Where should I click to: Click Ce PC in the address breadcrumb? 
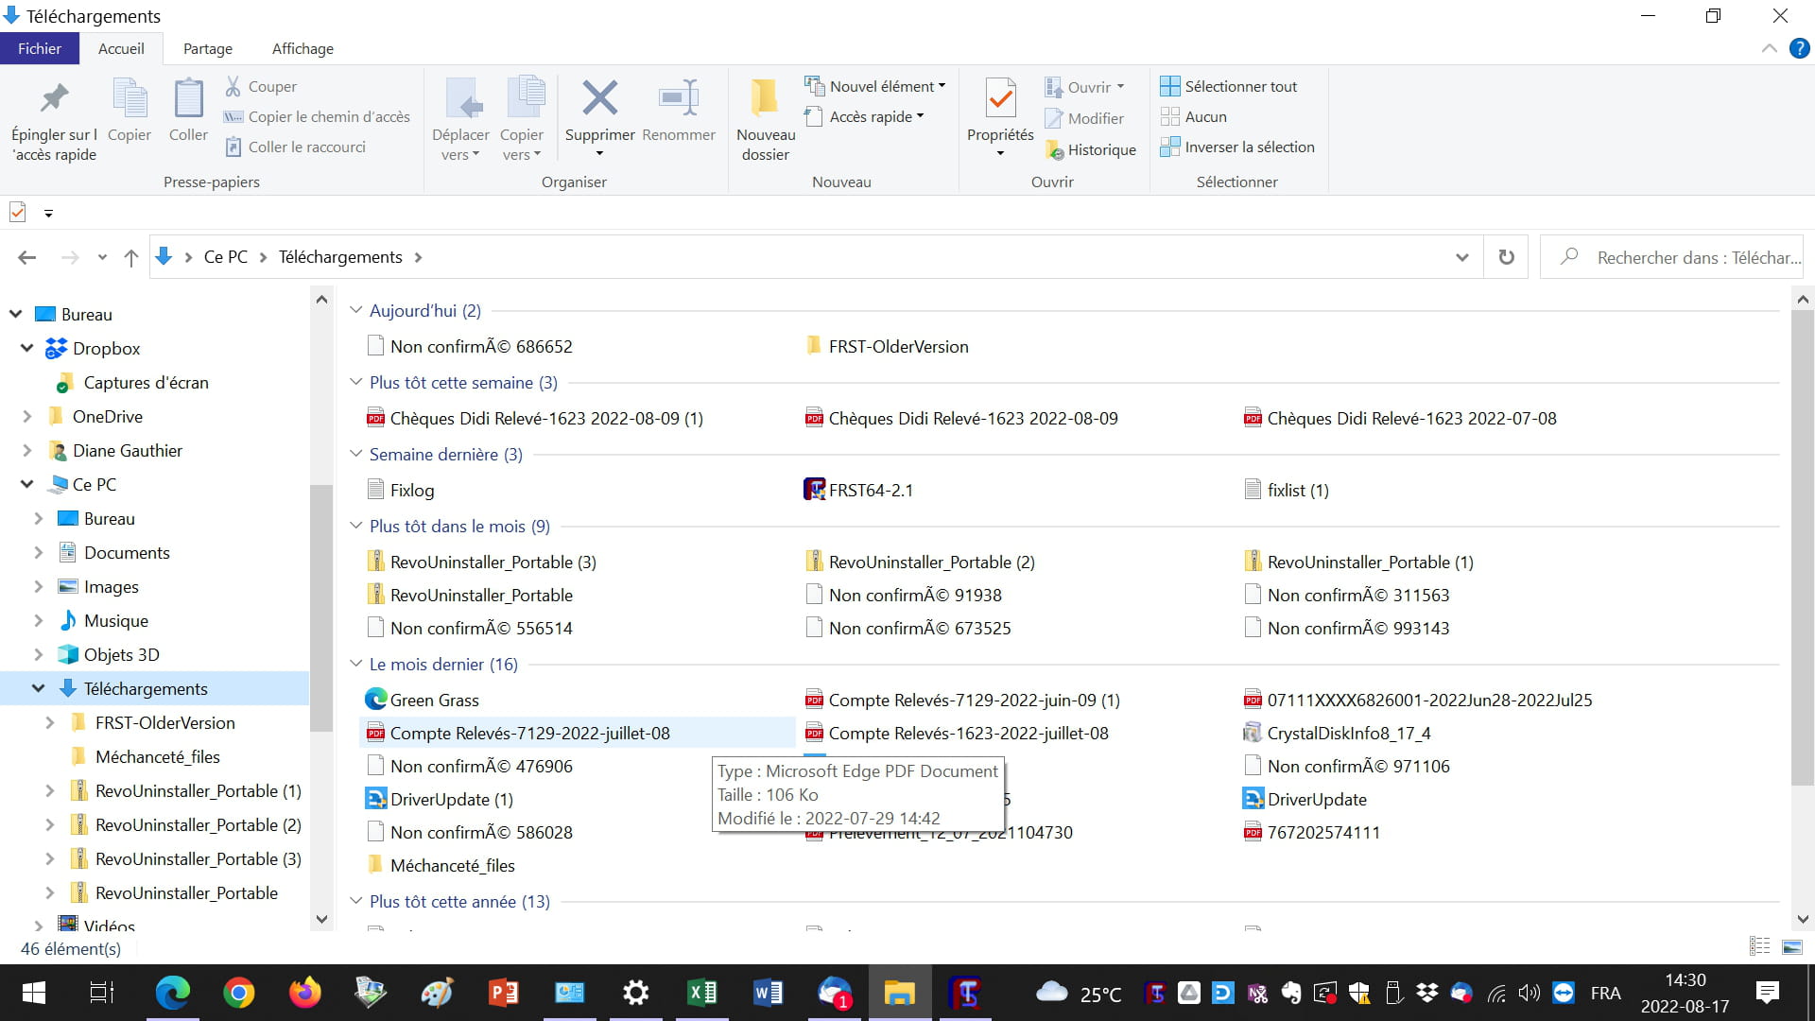coord(225,257)
